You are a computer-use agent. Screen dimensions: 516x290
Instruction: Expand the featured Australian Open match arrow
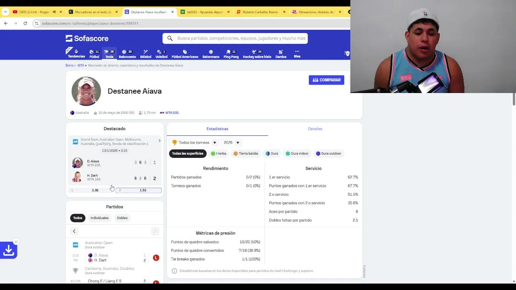pyautogui.click(x=159, y=141)
